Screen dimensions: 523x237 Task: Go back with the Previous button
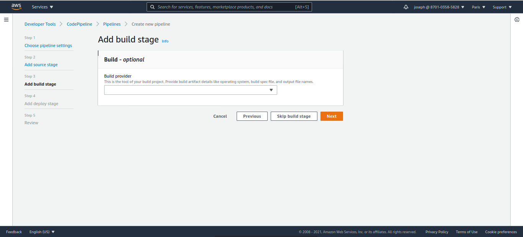252,116
